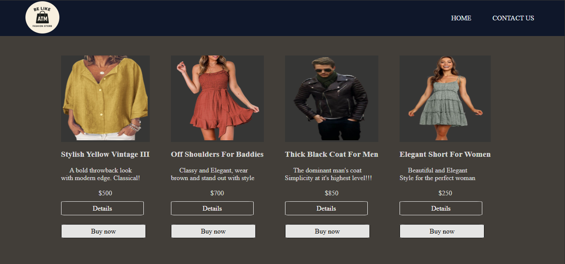
Task: Click the Be Like ATM store logo
Action: pos(42,17)
